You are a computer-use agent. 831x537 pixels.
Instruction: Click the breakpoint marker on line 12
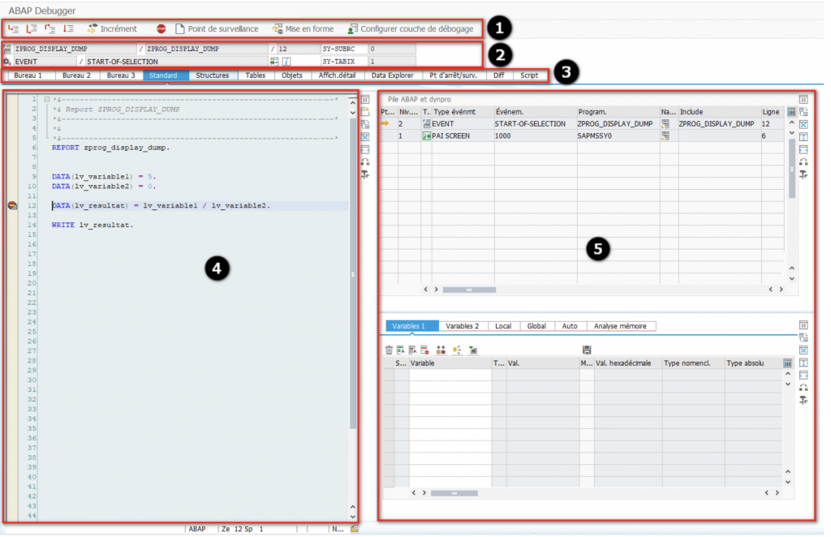(12, 206)
